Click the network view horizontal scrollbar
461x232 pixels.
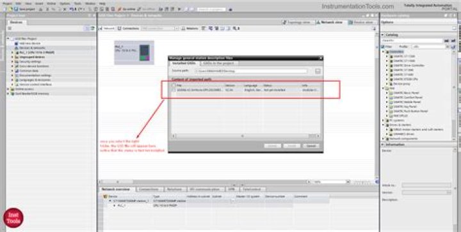203,182
